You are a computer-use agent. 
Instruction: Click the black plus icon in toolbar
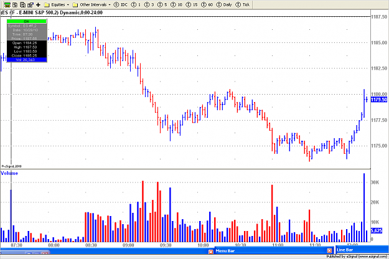(38, 4)
